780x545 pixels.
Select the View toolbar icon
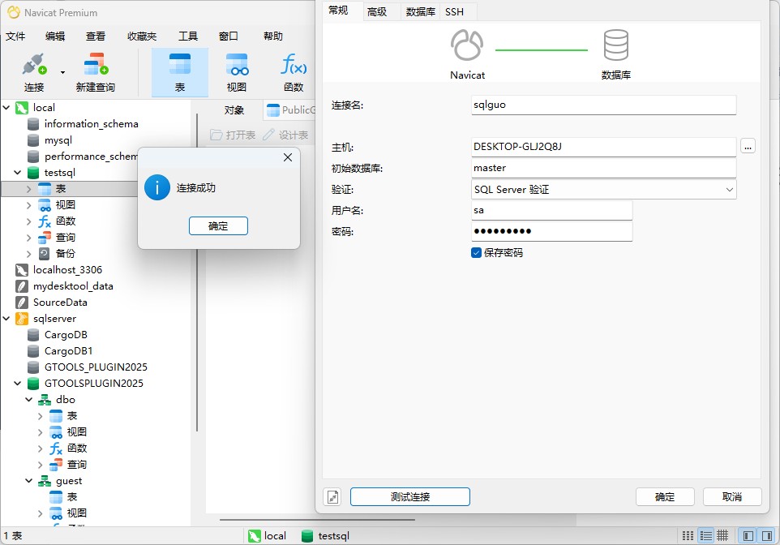tap(237, 65)
